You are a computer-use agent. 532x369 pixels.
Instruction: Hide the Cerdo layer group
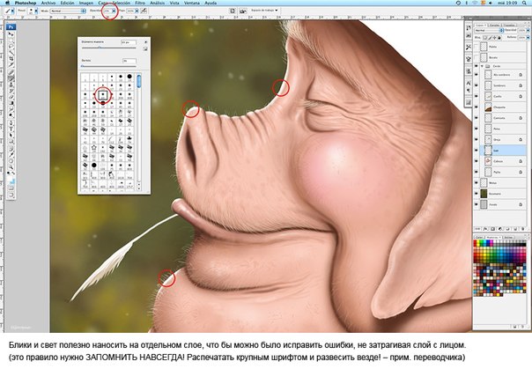(477, 66)
